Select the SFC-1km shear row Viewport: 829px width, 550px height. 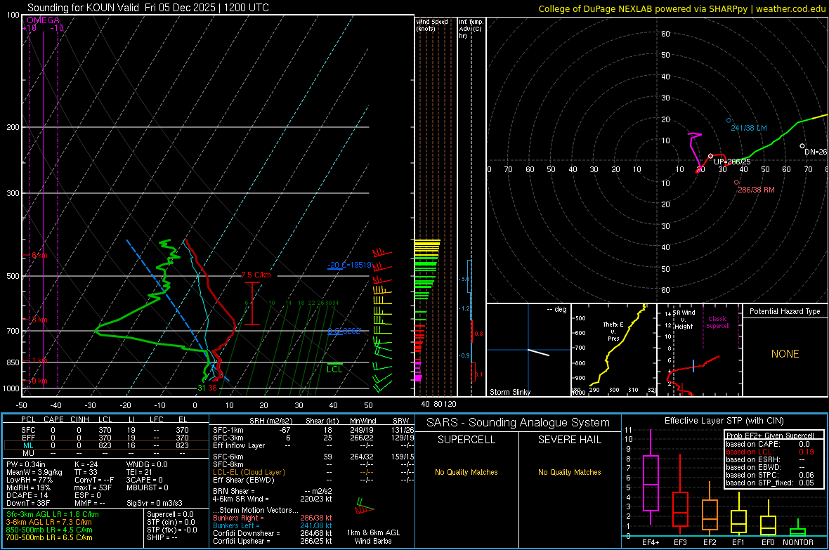(313, 430)
